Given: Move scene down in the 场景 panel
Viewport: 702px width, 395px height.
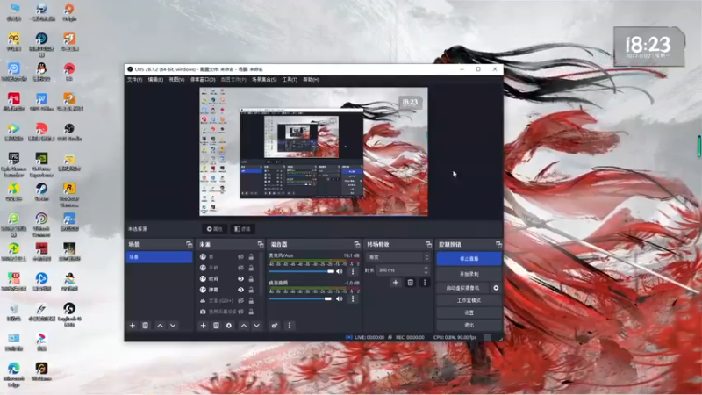Looking at the screenshot, I should [173, 326].
